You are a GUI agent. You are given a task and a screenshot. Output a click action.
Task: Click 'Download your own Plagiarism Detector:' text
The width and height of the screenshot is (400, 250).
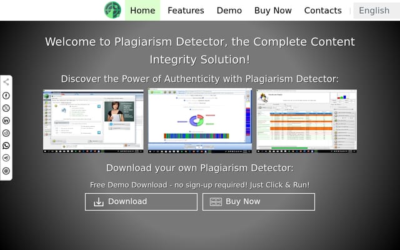200,168
